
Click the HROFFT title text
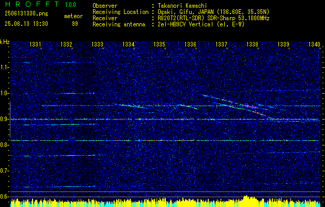tap(32, 4)
